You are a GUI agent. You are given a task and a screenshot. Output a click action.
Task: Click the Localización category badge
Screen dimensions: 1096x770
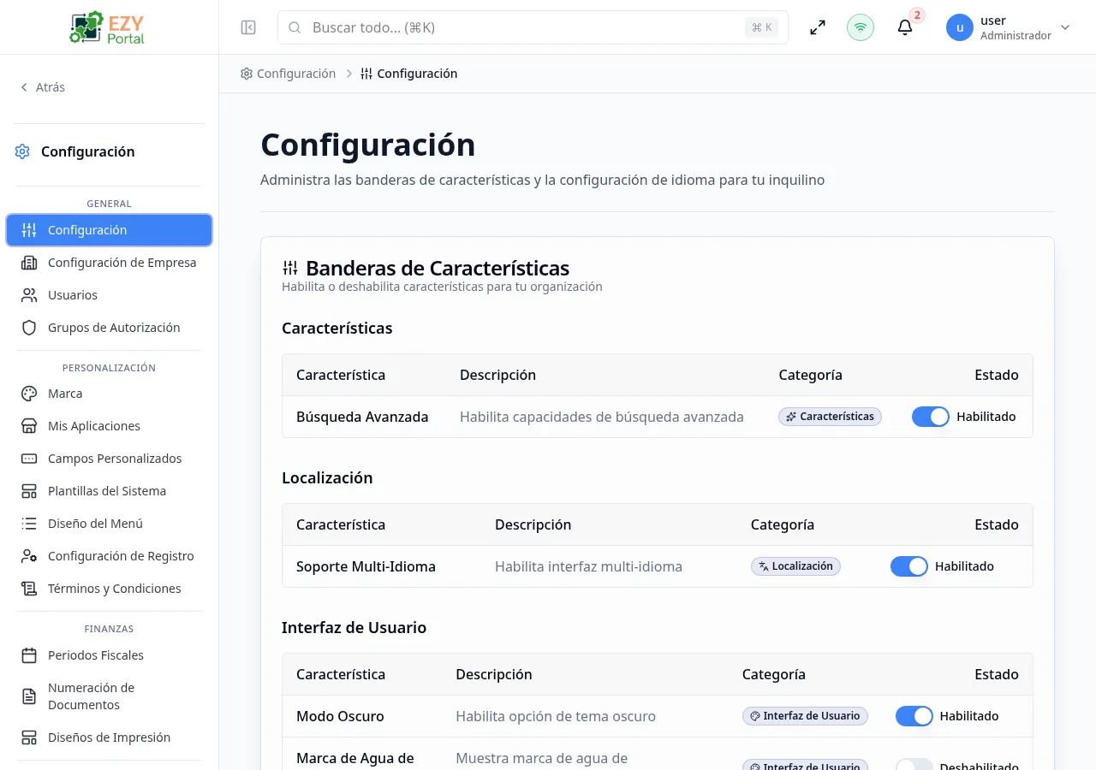click(795, 566)
